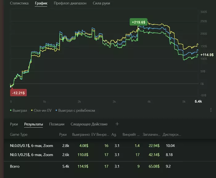The width and height of the screenshot is (216, 178).
Task: Toggle the Выиграл с рейкбеком blue series
Action: click(75, 110)
